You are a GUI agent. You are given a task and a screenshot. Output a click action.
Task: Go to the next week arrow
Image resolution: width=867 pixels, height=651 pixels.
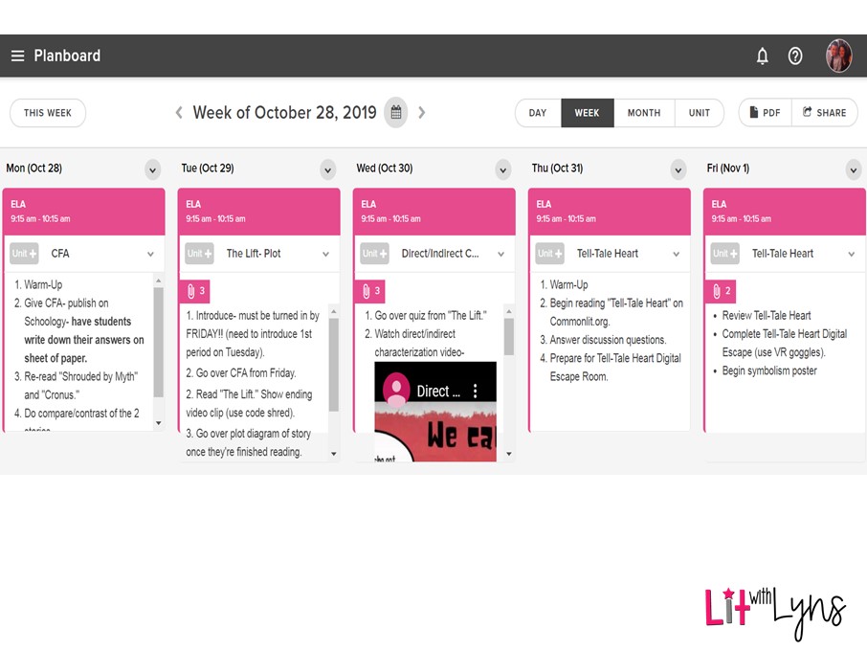tap(421, 113)
